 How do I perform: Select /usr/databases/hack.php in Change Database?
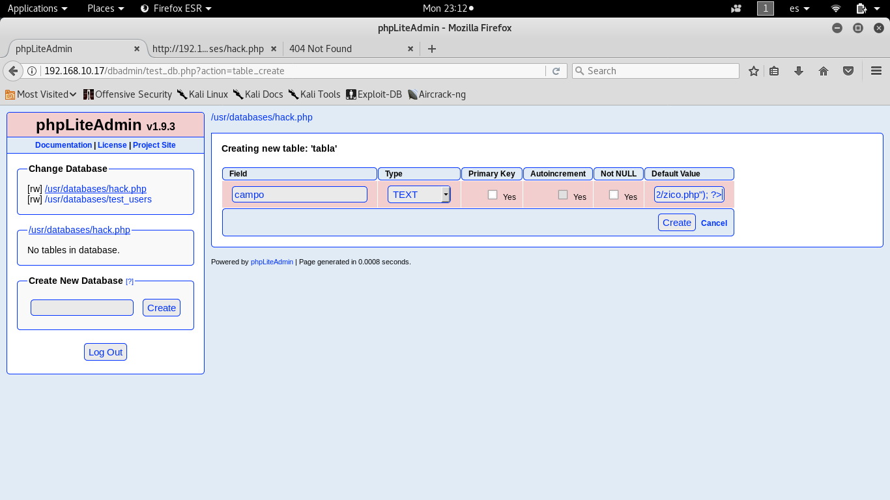click(96, 189)
